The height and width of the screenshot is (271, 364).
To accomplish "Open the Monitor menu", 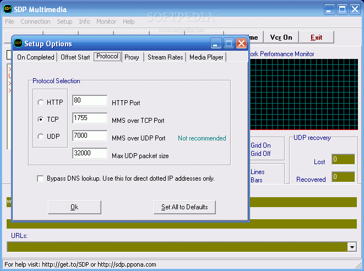I will coord(106,21).
